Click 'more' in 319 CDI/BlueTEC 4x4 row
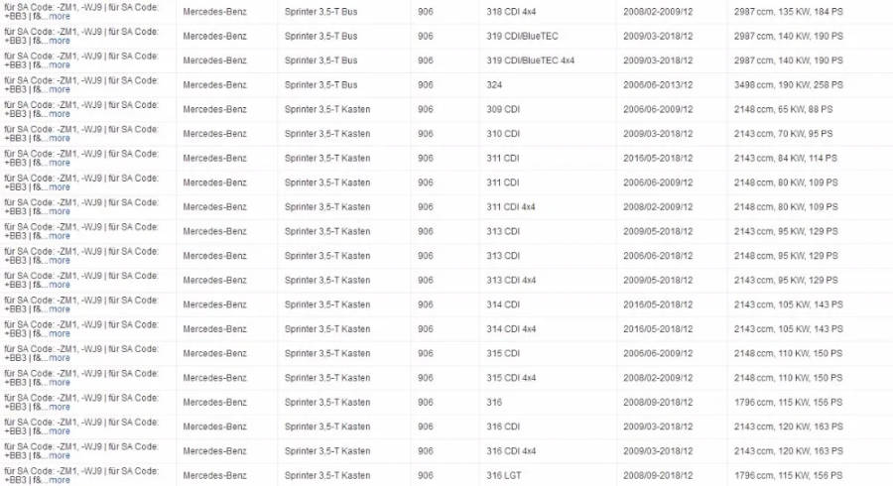893x486 pixels. click(x=59, y=65)
